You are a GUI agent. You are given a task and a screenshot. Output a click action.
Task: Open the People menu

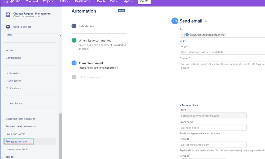[101, 1]
